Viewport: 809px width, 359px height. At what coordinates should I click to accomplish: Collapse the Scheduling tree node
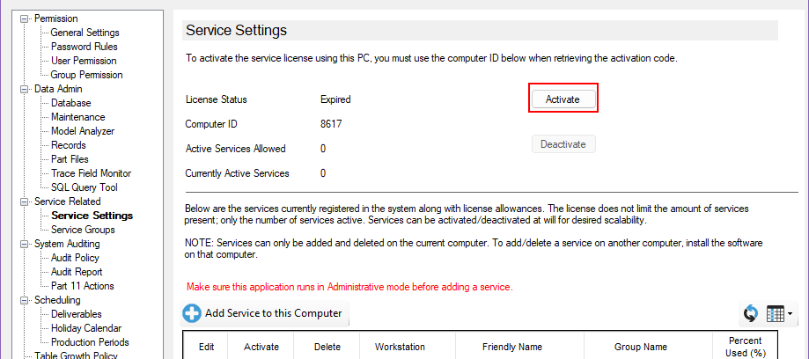tap(25, 300)
